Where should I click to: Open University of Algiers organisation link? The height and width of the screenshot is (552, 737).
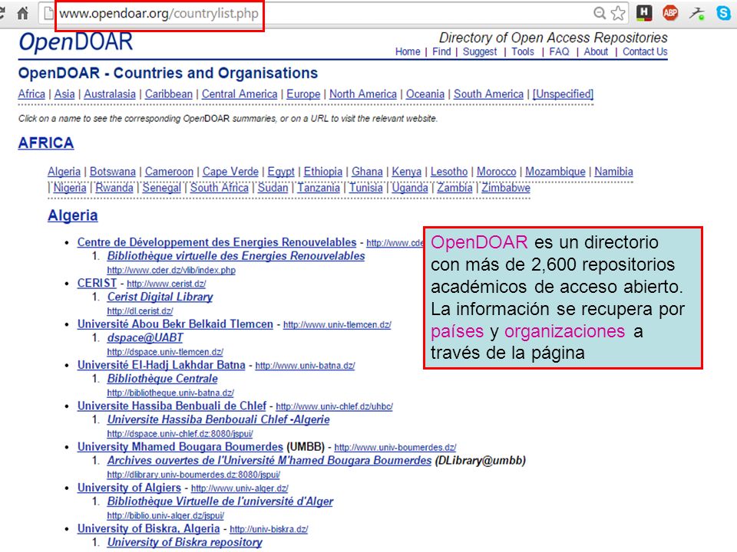pyautogui.click(x=129, y=488)
